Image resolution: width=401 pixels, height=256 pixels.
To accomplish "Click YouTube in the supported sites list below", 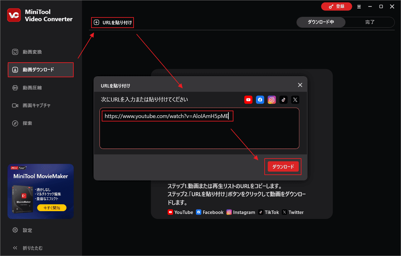I will (x=180, y=212).
